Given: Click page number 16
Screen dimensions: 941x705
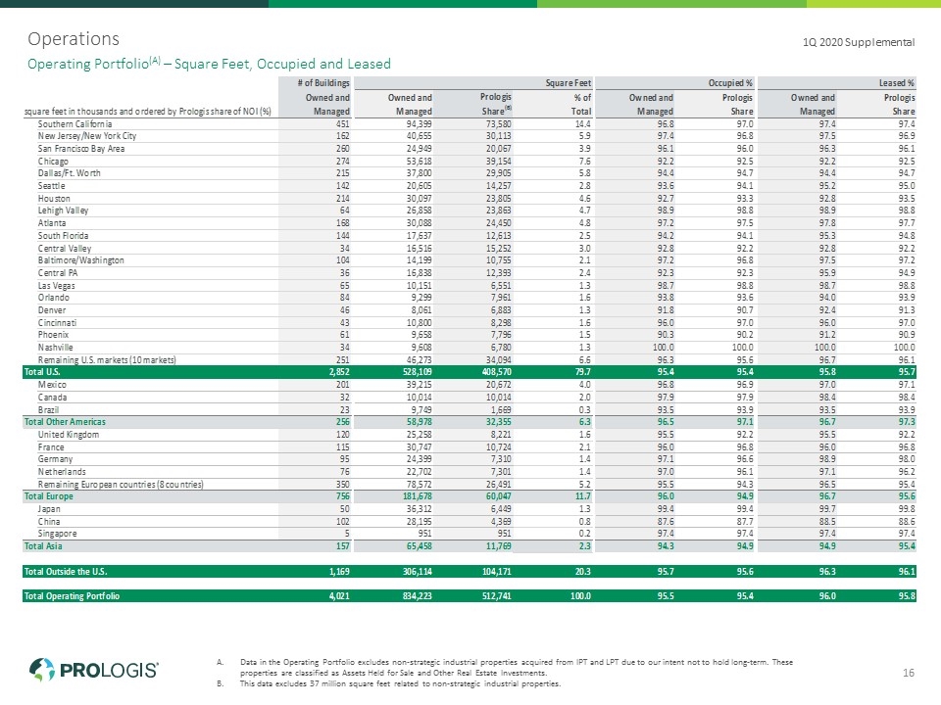Looking at the screenshot, I should coord(909,673).
